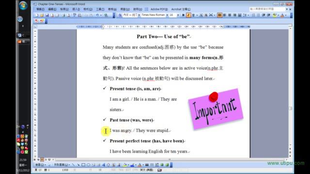Click the Select Objects pointer icon
The height and width of the screenshot is (174, 310).
49,165
